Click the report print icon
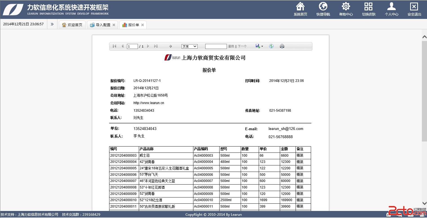 [x=282, y=46]
